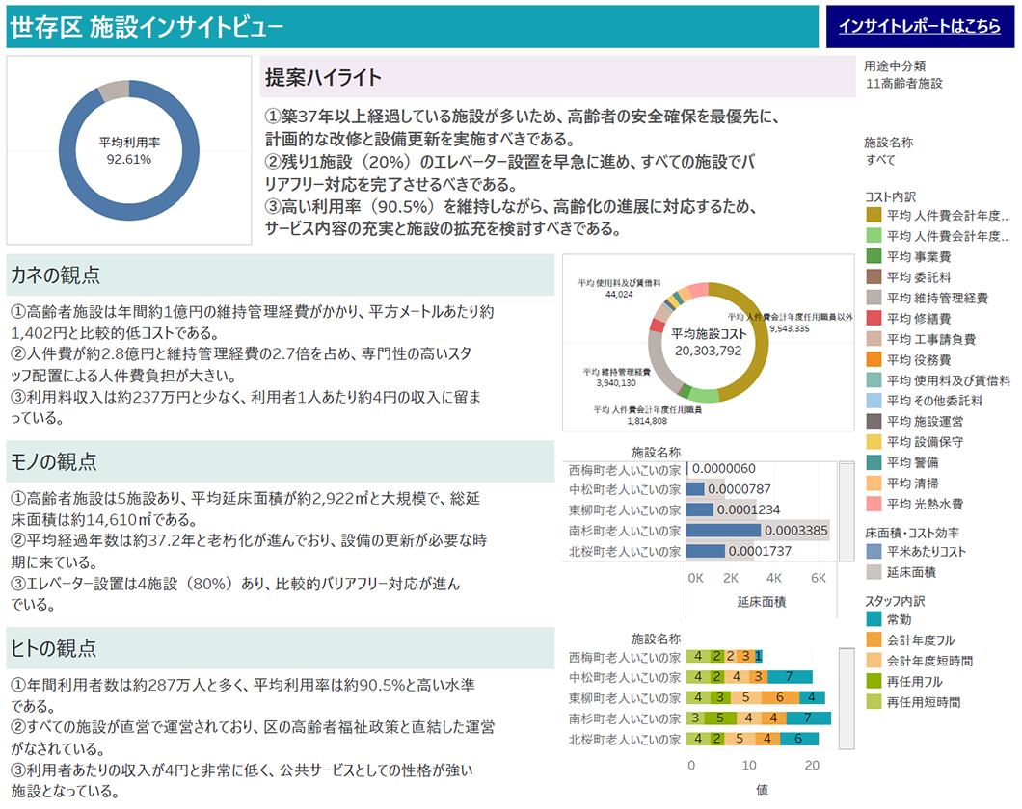1022x809 pixels.
Task: Click 北桜町老人いこいの家 label in floor area chart
Action: [x=625, y=552]
